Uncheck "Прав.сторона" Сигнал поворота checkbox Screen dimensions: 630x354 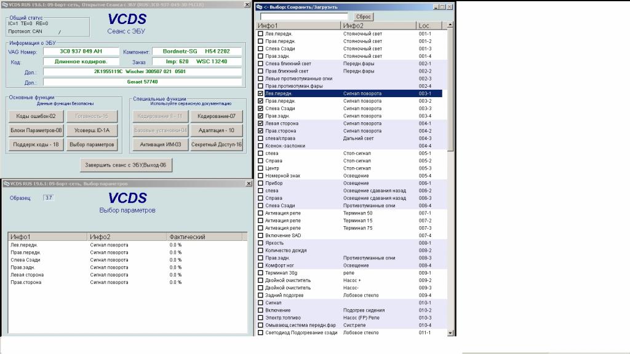click(x=260, y=131)
